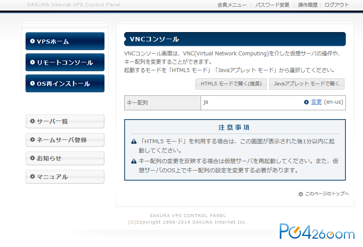Viewport: 363px width, 247px height.
Task: Open ネームサーバ登録 page
Action: [x=65, y=140]
